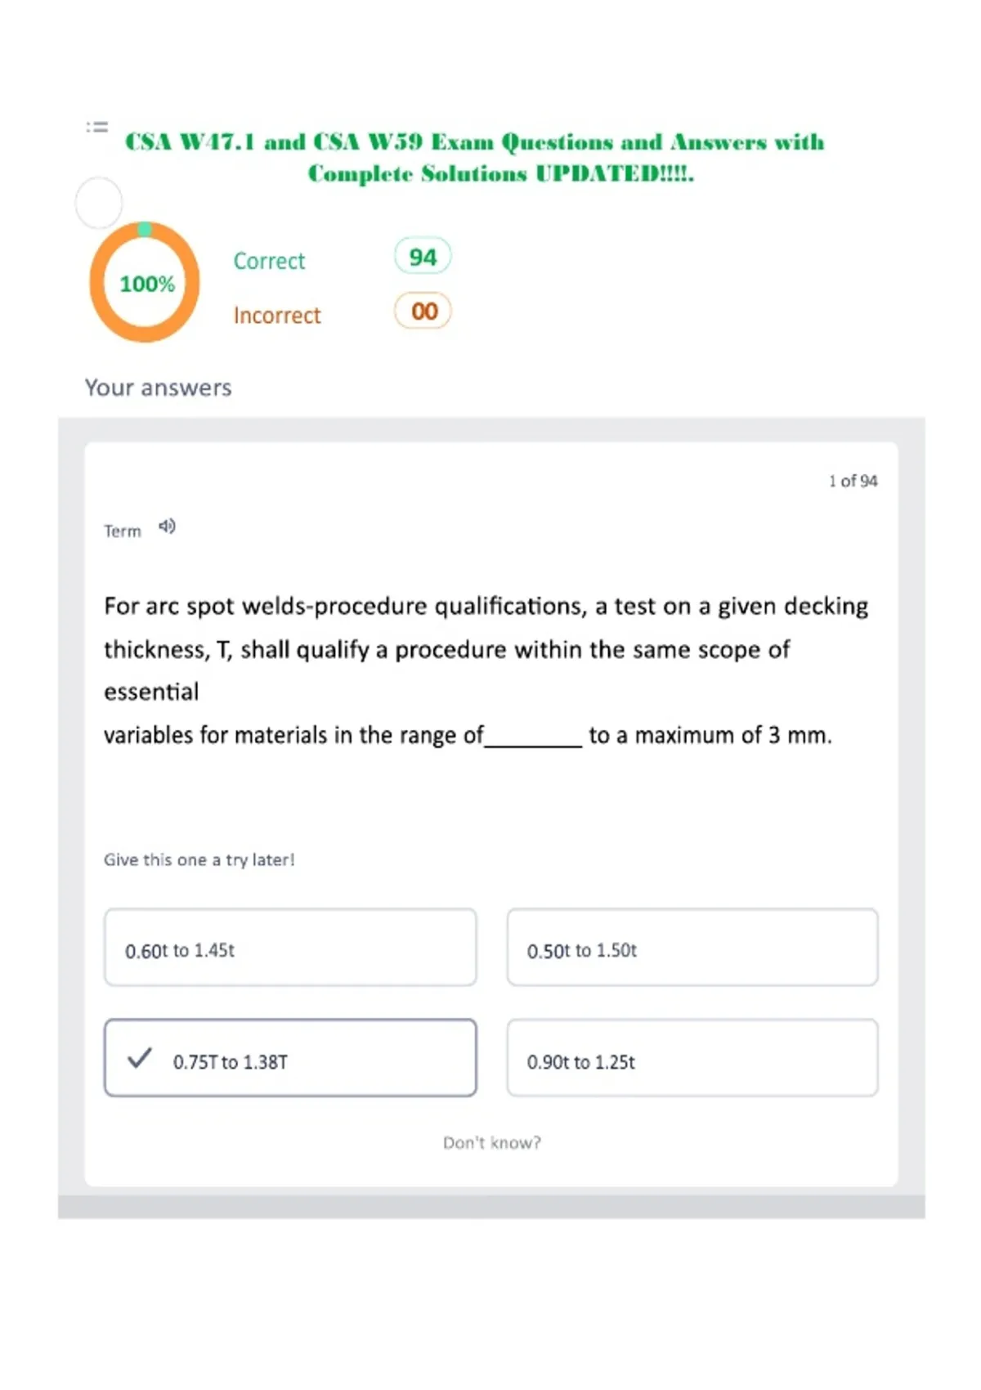The width and height of the screenshot is (981, 1390).
Task: Select the checked answer 0.75T to 1.38T
Action: pos(290,1058)
